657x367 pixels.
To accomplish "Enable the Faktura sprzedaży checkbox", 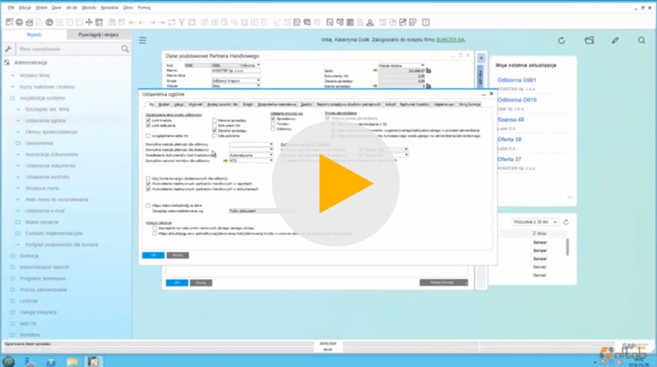I will (214, 120).
